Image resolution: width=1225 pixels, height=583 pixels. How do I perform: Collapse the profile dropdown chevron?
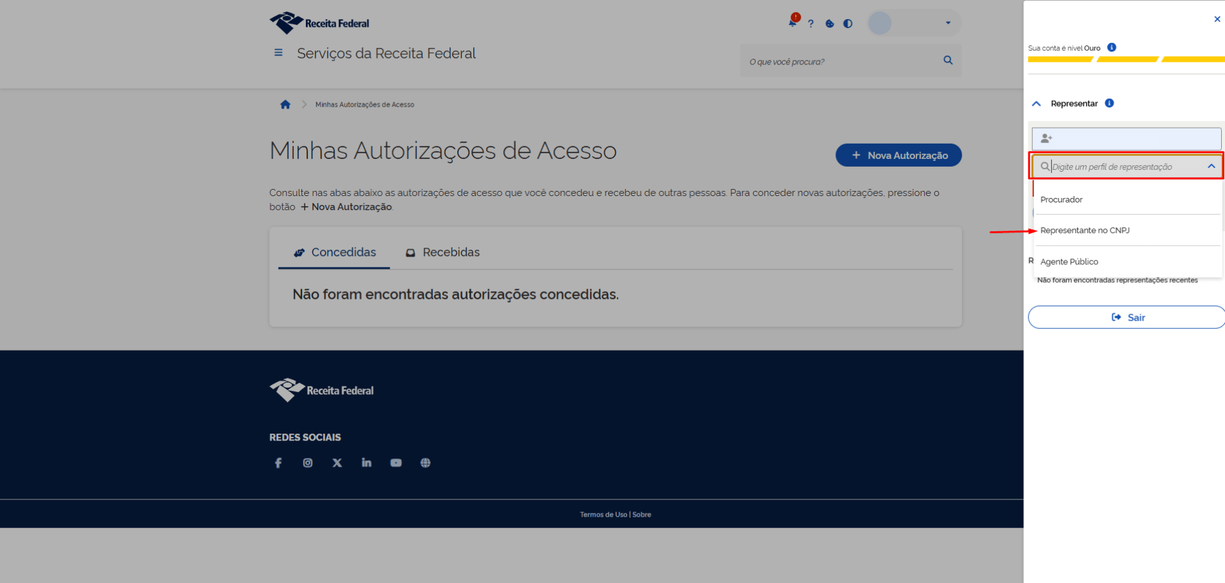tap(1212, 166)
